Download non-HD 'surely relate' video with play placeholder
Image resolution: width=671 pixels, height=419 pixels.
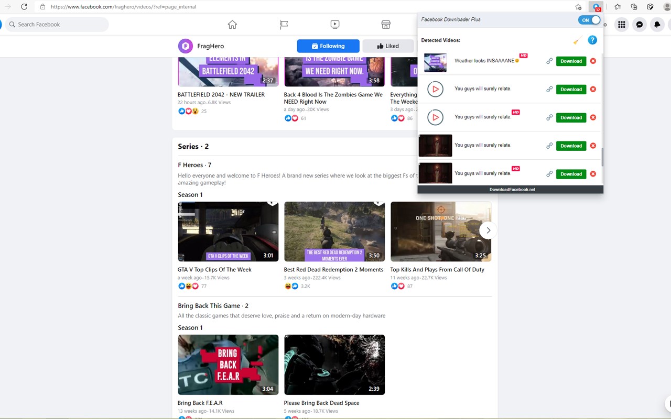click(571, 89)
